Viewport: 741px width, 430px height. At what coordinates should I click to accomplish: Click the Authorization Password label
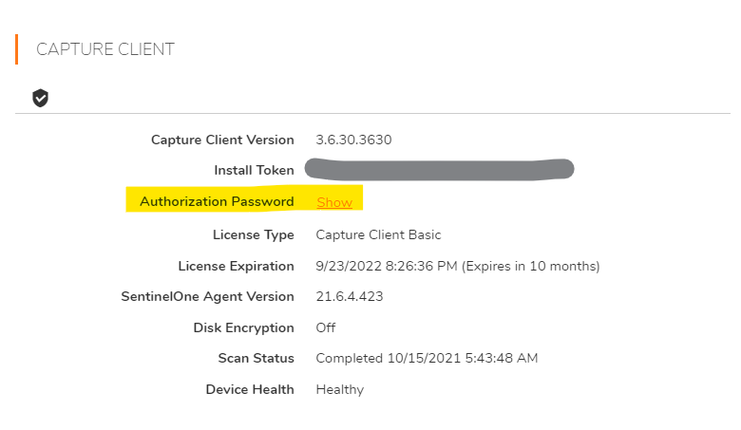pyautogui.click(x=217, y=201)
